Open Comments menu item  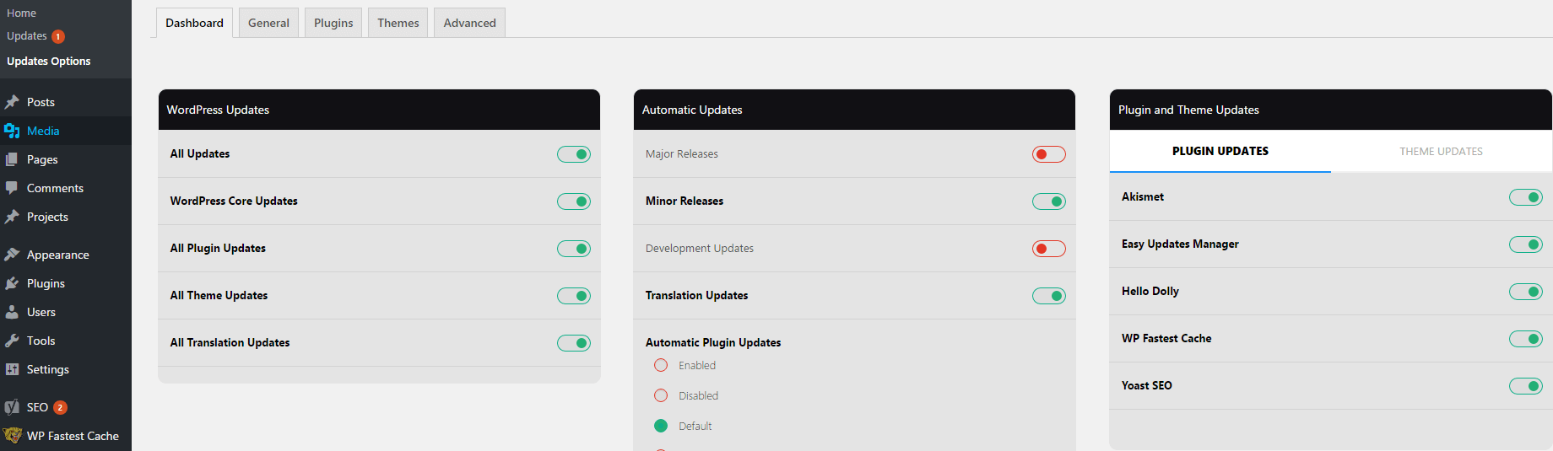point(66,188)
